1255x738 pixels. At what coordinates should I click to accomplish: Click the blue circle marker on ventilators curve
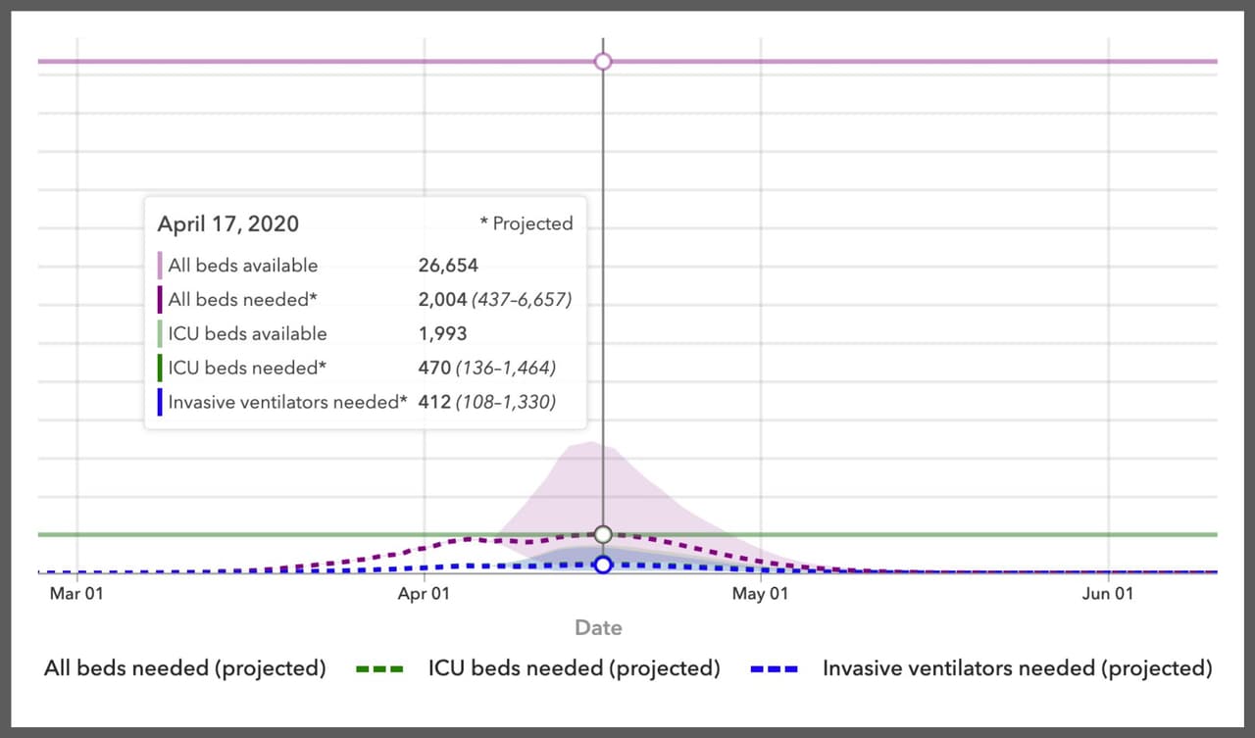(603, 565)
